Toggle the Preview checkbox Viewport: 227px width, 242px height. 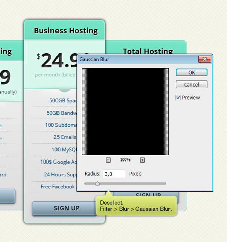pos(178,98)
